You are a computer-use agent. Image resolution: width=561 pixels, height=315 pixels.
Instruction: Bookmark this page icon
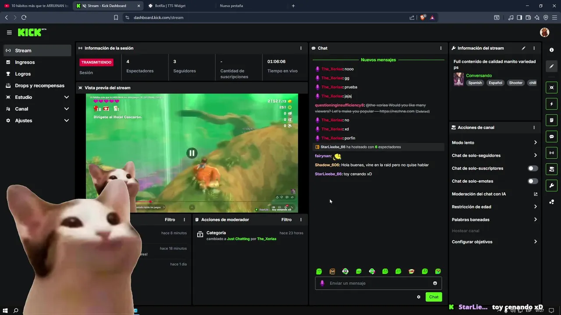pos(116,17)
